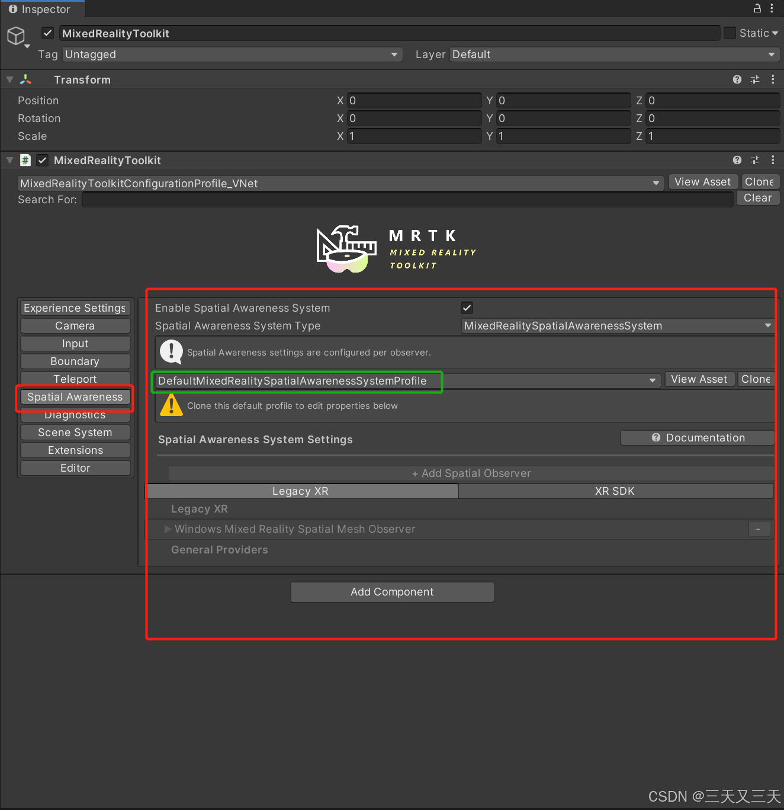The width and height of the screenshot is (784, 810).
Task: Open DefaultMixedRealitySpatialAwarenessSystemProfile dropdown
Action: tap(407, 380)
